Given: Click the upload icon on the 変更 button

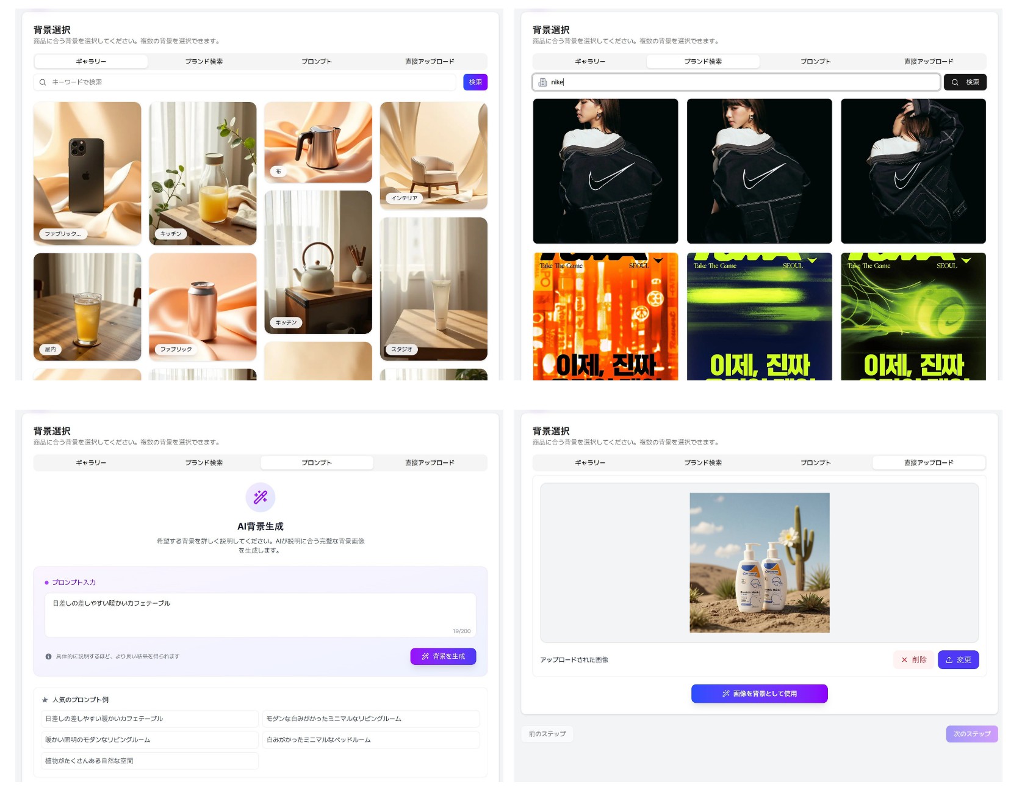Looking at the screenshot, I should 949,659.
